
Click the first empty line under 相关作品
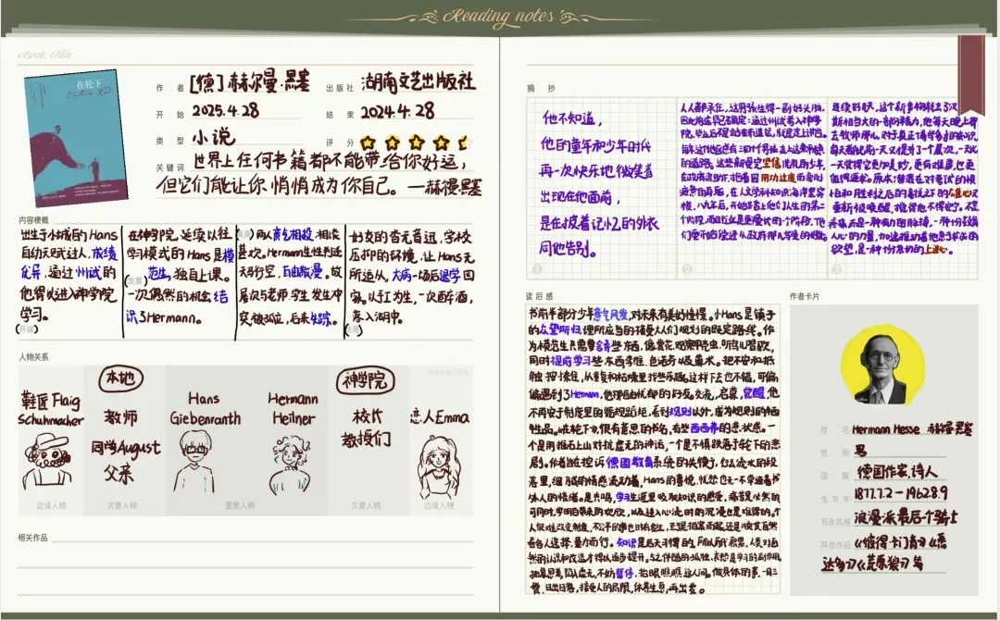coord(263,538)
